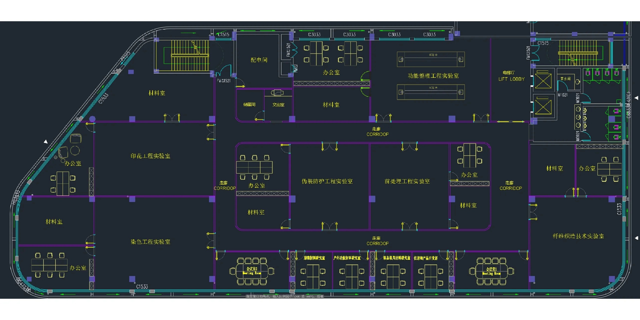
Task: Select the 伪装防护工程实验室 label
Action: 327,181
